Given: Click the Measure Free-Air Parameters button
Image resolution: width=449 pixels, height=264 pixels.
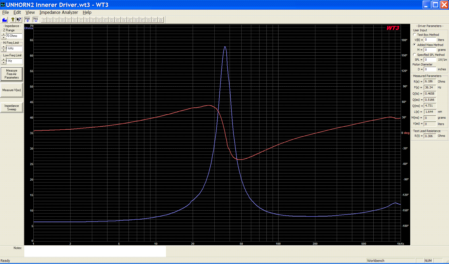Looking at the screenshot, I should point(11,74).
